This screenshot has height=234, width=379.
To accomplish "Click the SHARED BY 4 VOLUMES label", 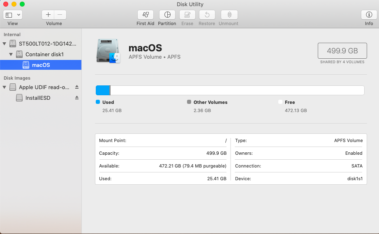I will click(x=342, y=62).
